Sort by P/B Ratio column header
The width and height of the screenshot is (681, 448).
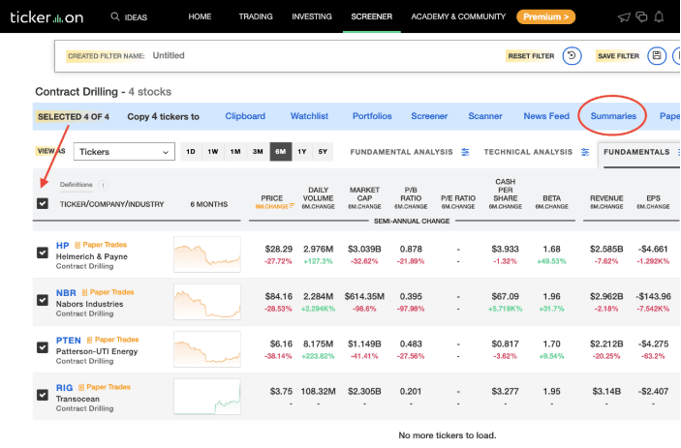tap(411, 194)
